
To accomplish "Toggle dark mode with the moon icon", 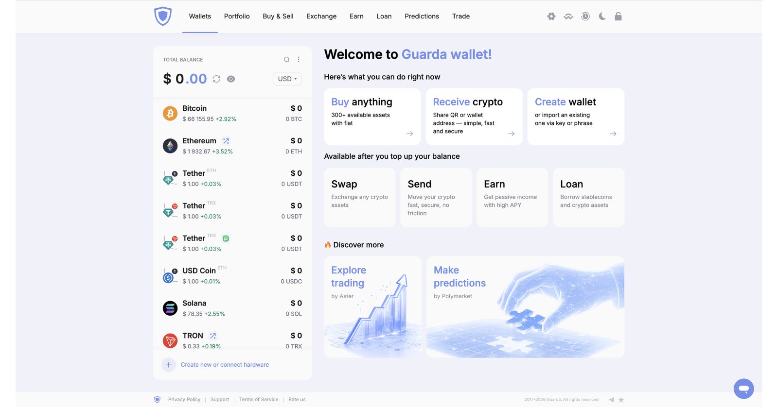I will pyautogui.click(x=602, y=17).
